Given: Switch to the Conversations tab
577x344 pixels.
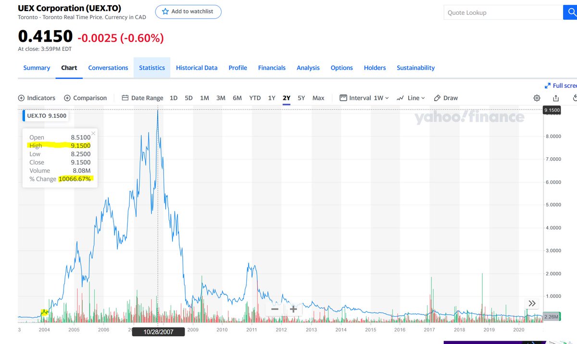Looking at the screenshot, I should (108, 68).
